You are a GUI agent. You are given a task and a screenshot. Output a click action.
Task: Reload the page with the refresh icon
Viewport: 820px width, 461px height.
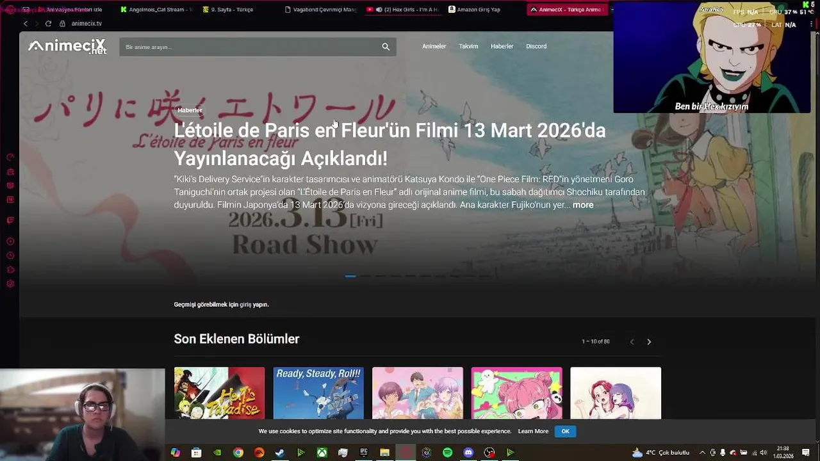[48, 24]
